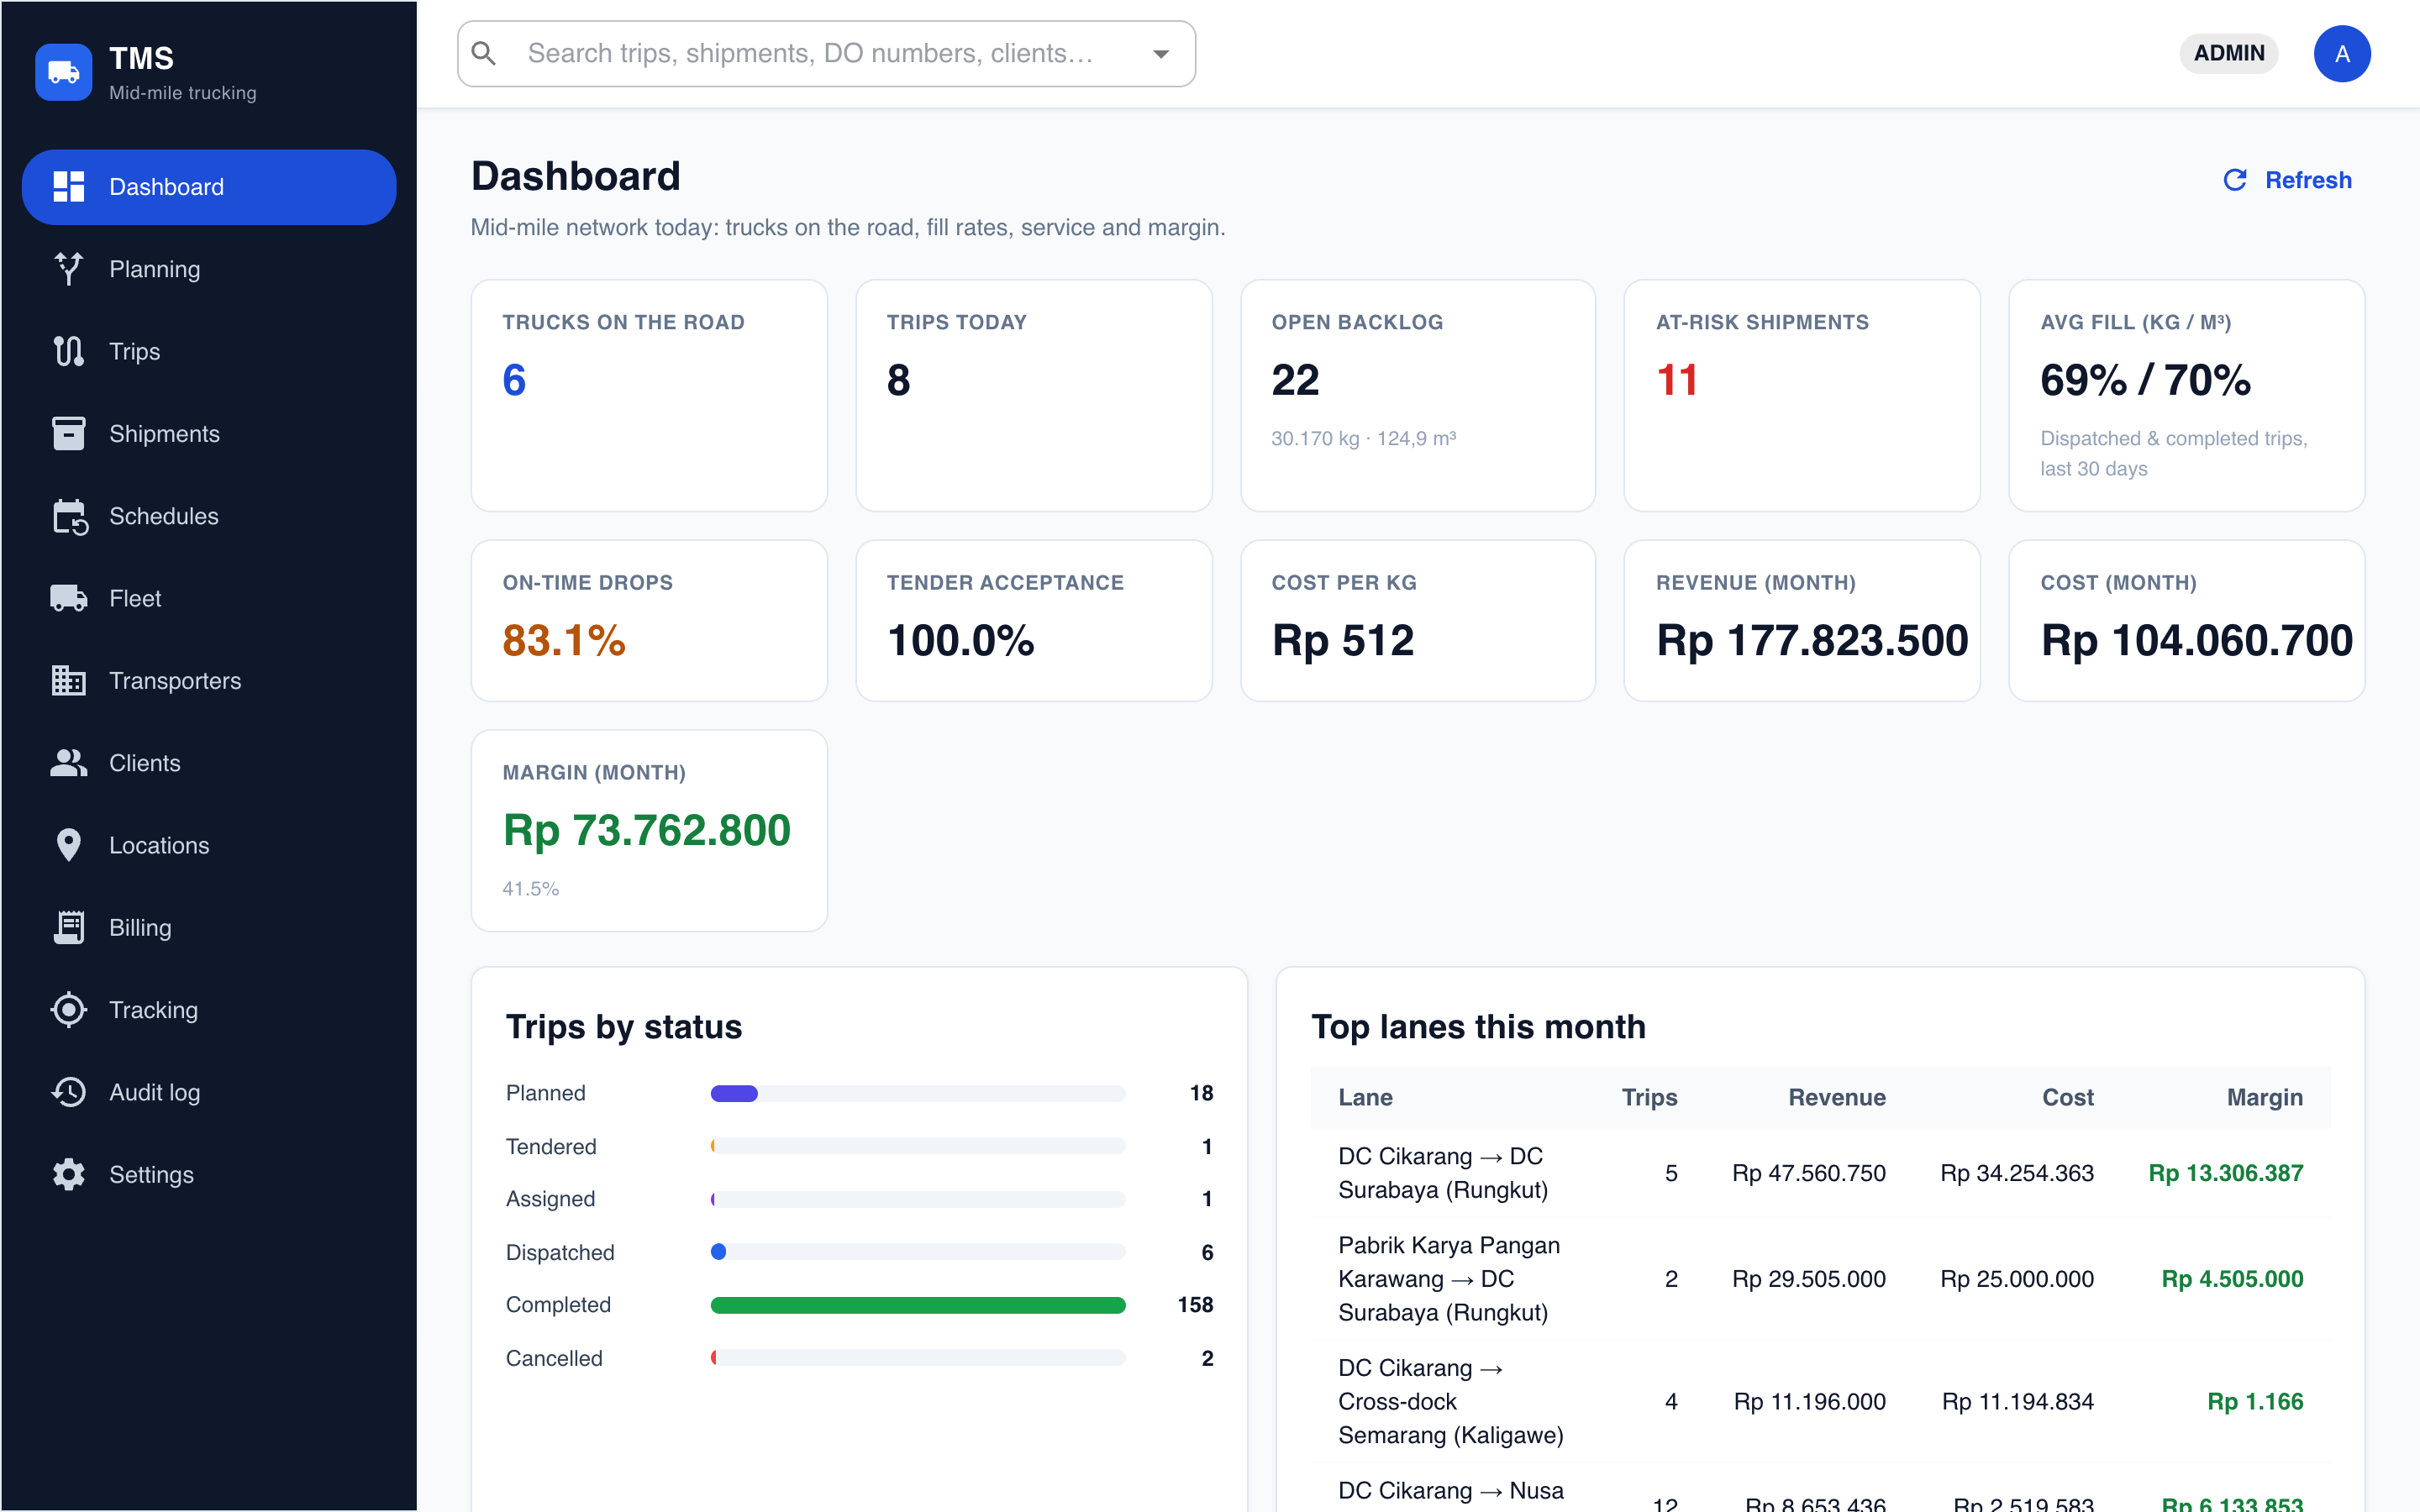Open the Planning menu label
The height and width of the screenshot is (1512, 2420).
tap(154, 269)
